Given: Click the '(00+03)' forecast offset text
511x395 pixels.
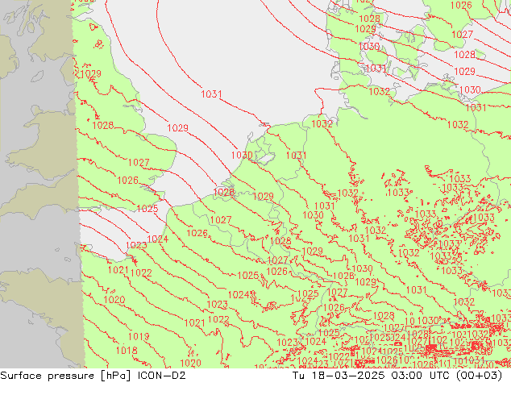Looking at the screenshot, I should (x=479, y=376).
